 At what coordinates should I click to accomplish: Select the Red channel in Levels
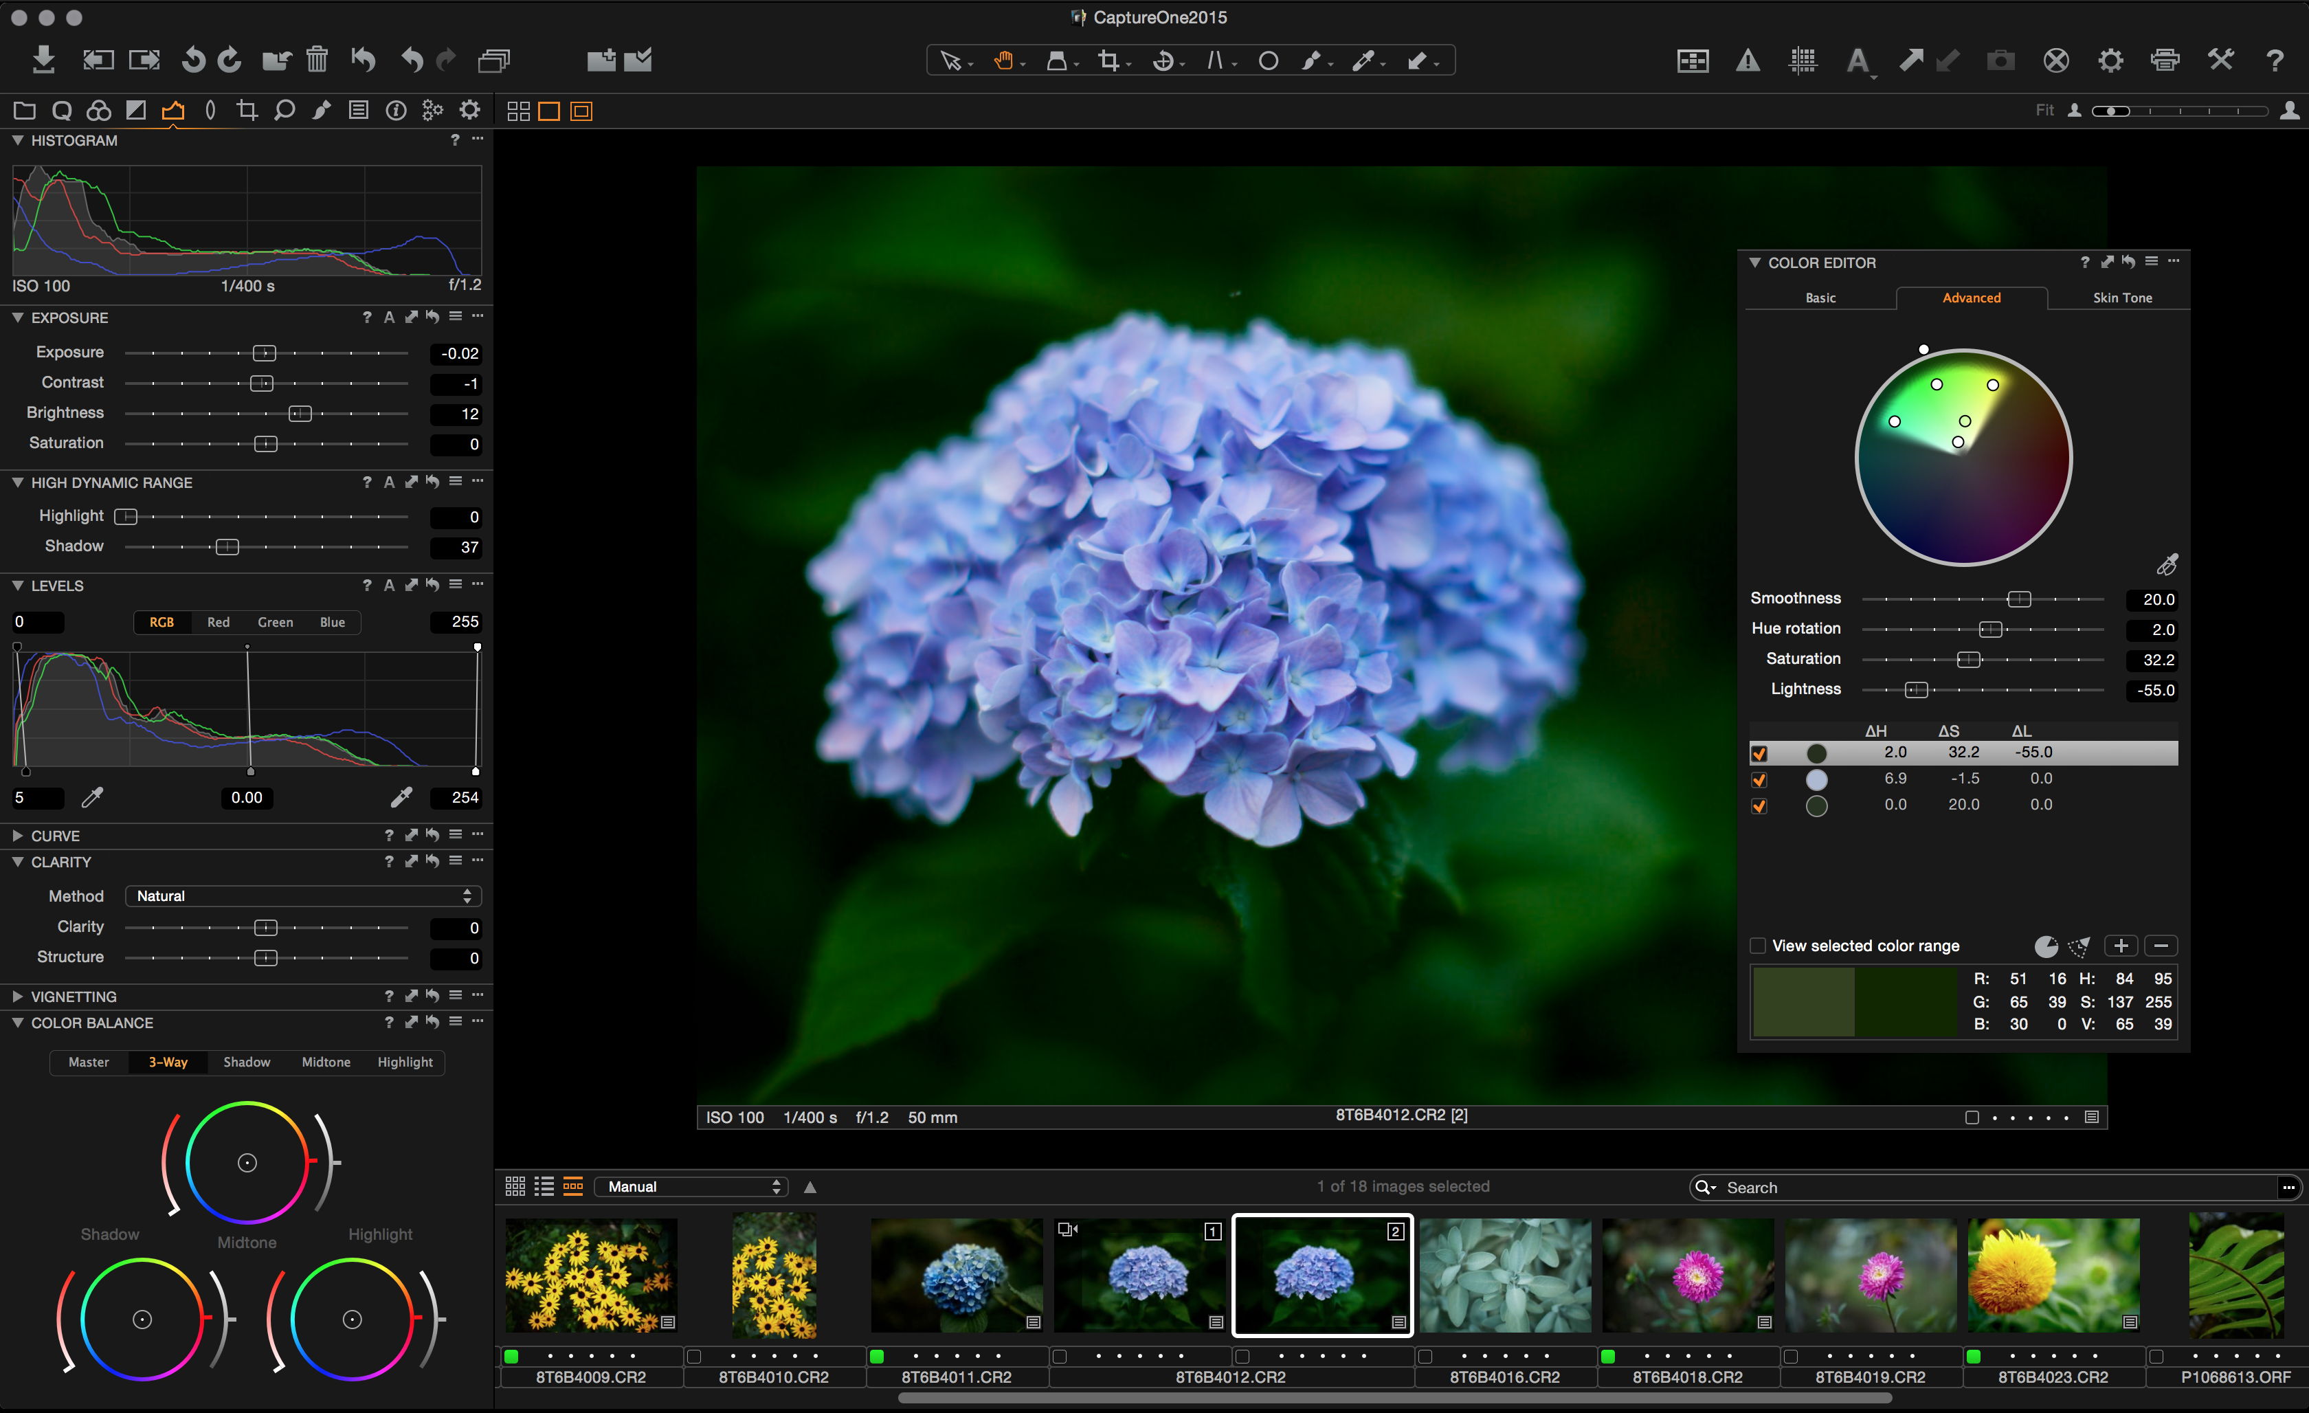(x=219, y=622)
